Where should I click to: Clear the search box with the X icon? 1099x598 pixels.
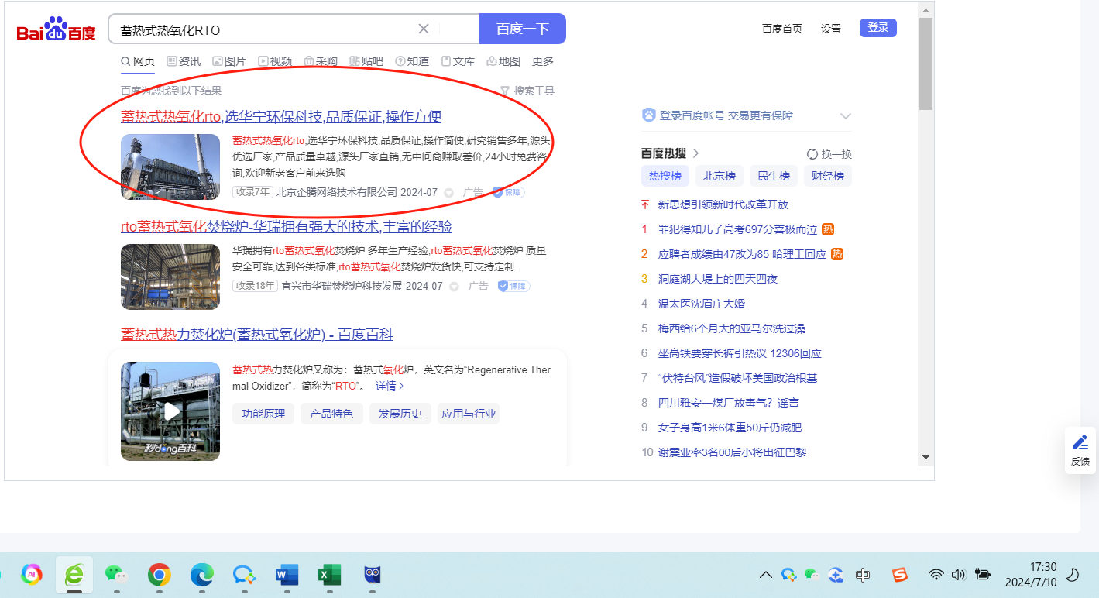[x=424, y=29]
